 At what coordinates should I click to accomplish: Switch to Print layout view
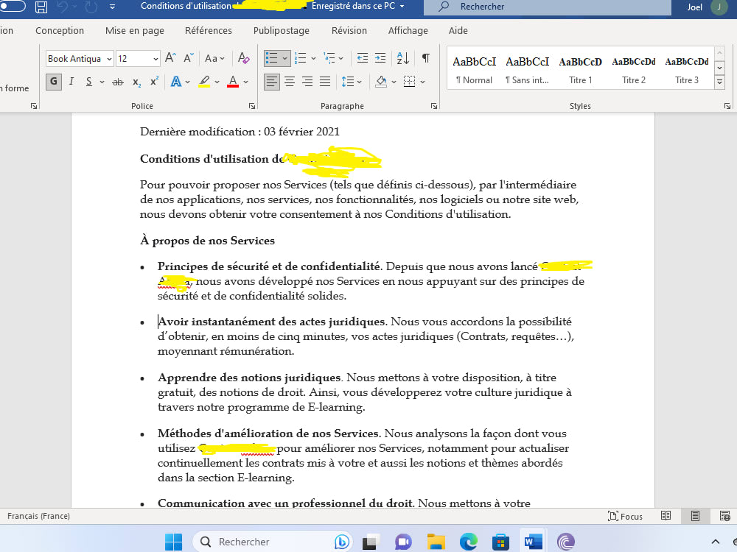coord(695,516)
